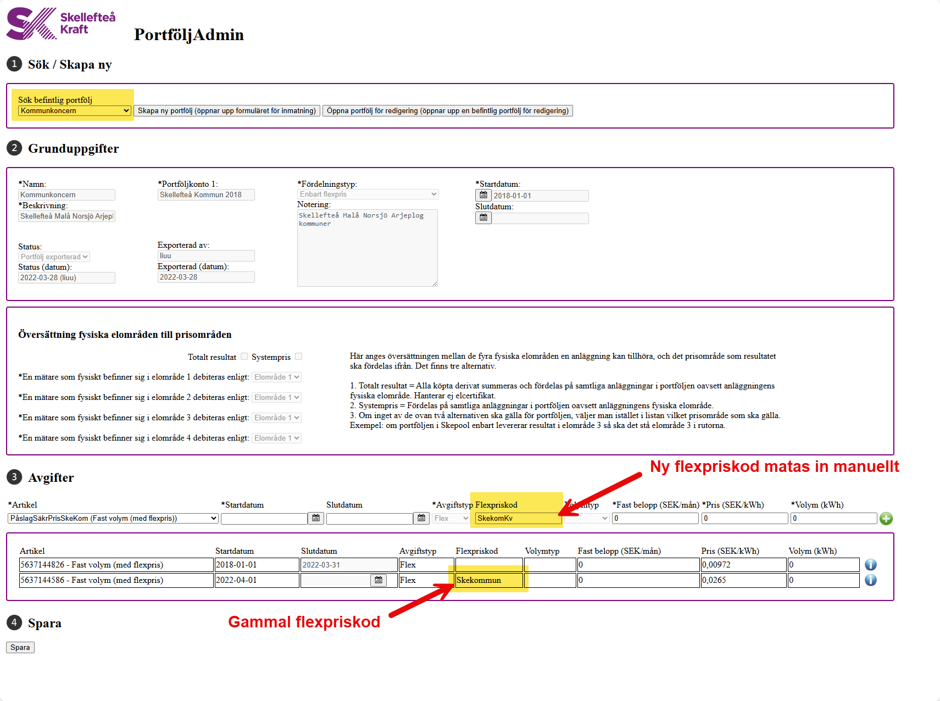This screenshot has height=701, width=940.
Task: Toggle the Totalt resultat checkbox
Action: 244,357
